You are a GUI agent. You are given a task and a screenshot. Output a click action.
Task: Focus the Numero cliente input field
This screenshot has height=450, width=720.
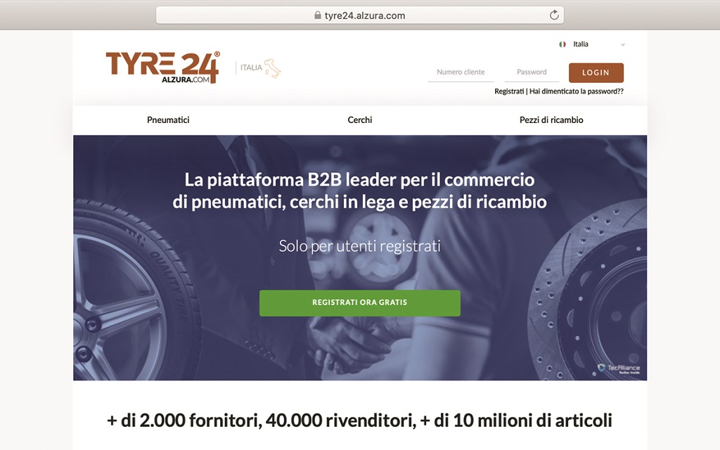click(x=461, y=72)
